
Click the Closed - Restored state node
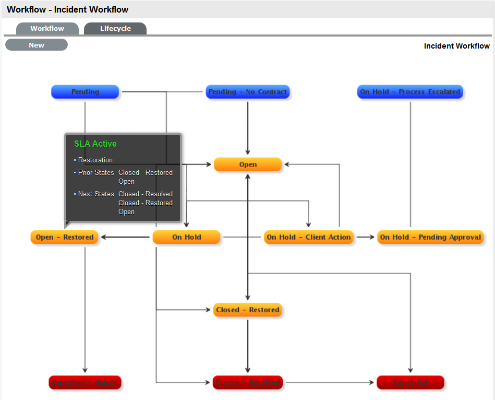[247, 309]
